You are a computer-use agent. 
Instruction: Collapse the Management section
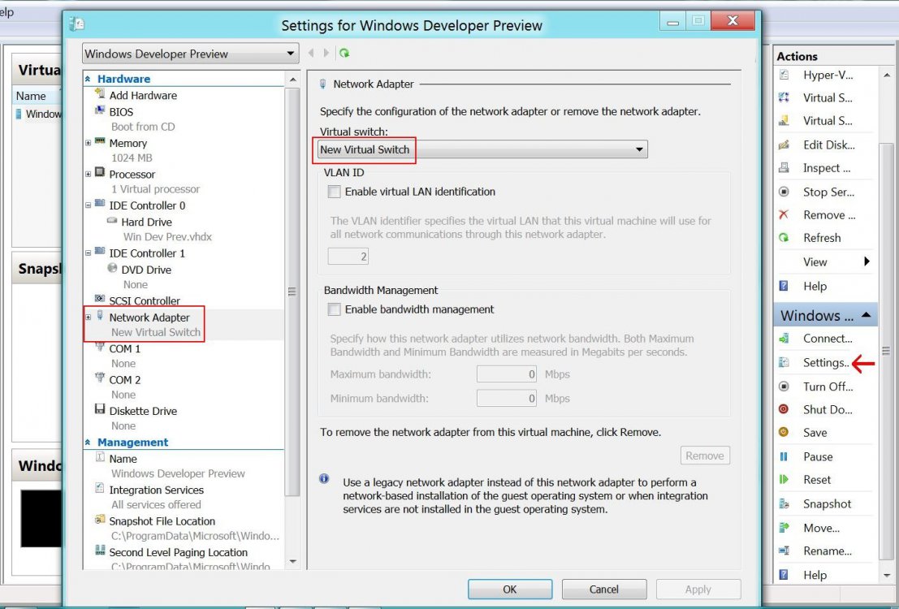88,442
